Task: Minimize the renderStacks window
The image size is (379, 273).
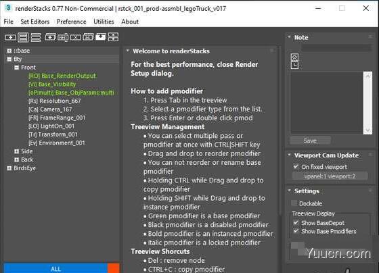Action: tap(318, 8)
